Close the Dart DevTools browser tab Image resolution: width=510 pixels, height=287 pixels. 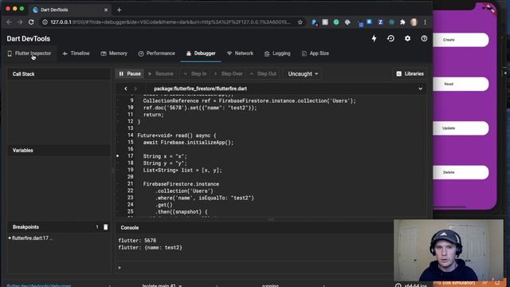[x=106, y=10]
